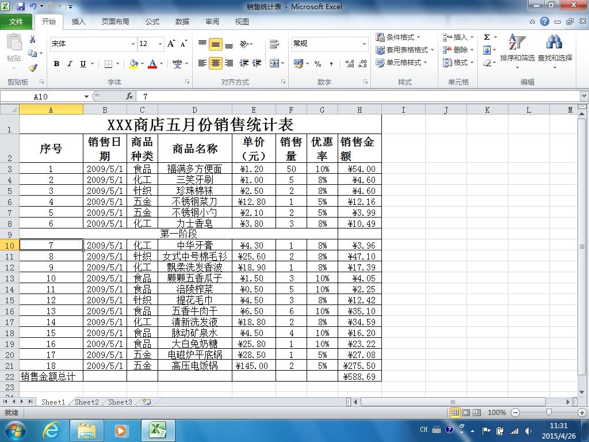This screenshot has width=589, height=442.
Task: Click the formula bar input showing 7
Action: point(359,97)
